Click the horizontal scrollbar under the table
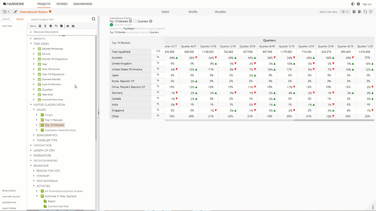 click(x=334, y=120)
